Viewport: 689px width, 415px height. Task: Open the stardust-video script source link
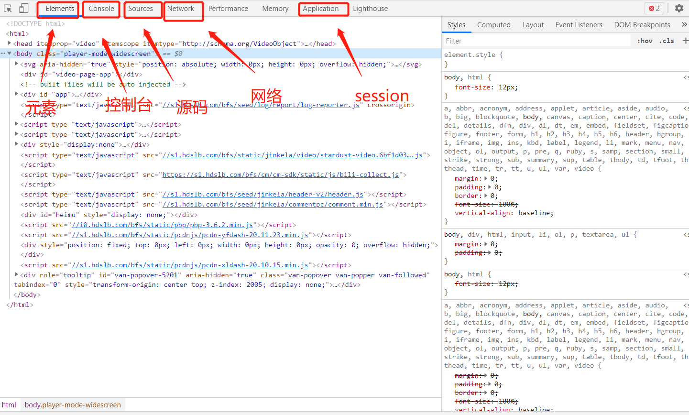pyautogui.click(x=292, y=155)
